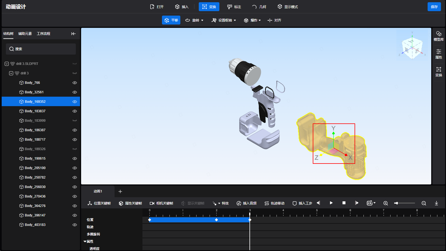The height and width of the screenshot is (251, 446).
Task: Collapse the 属性 timeline track group
Action: click(85, 242)
